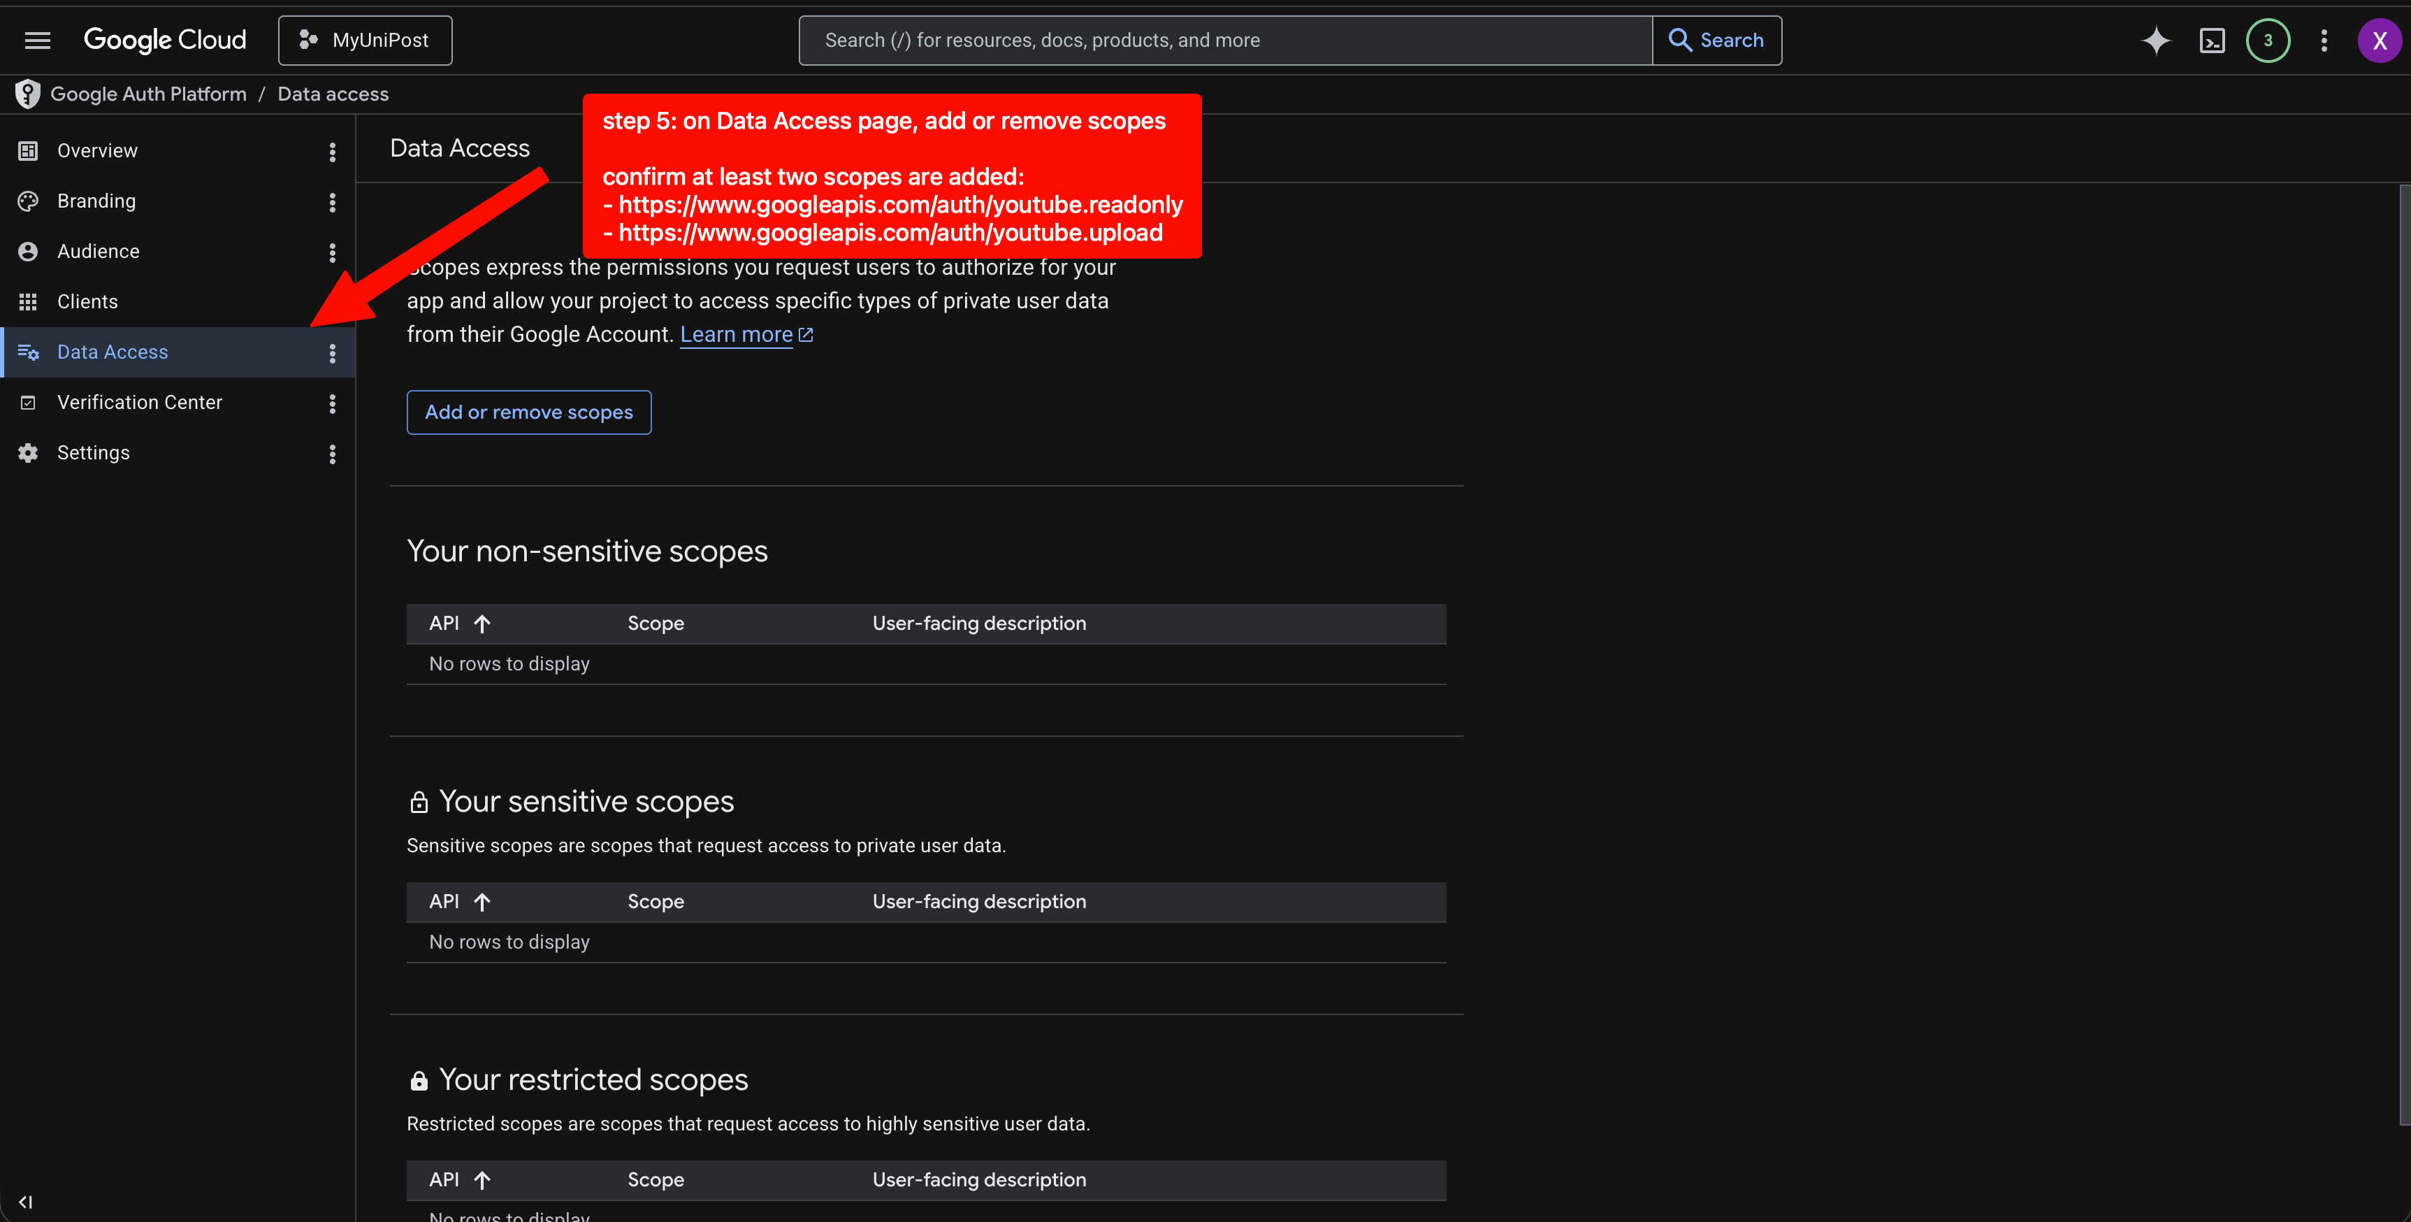Open the X account avatar
Image resolution: width=2411 pixels, height=1222 pixels.
click(x=2379, y=41)
